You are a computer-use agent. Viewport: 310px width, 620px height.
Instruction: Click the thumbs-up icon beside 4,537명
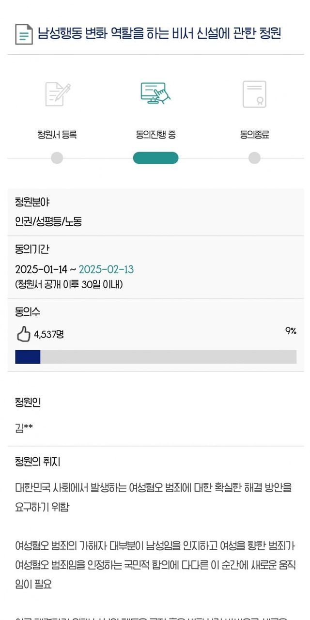pyautogui.click(x=23, y=334)
